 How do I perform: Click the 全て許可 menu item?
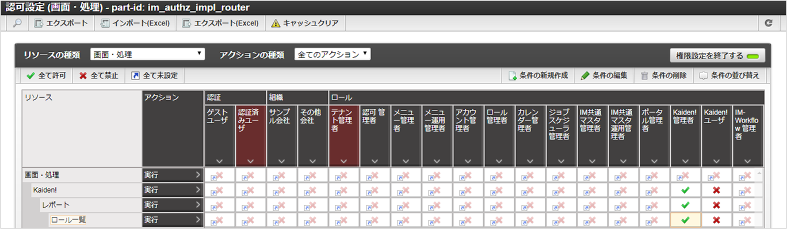(46, 75)
